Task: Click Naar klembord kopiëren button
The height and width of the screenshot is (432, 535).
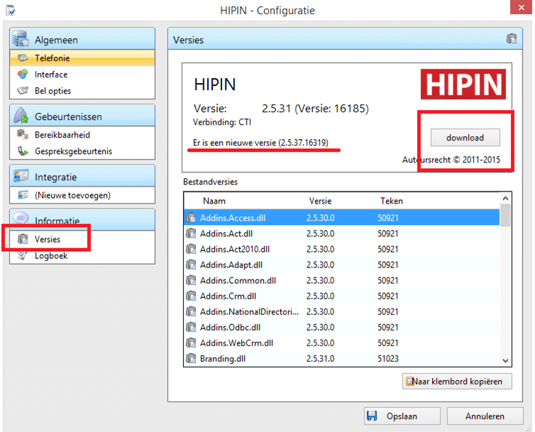Action: (x=457, y=381)
